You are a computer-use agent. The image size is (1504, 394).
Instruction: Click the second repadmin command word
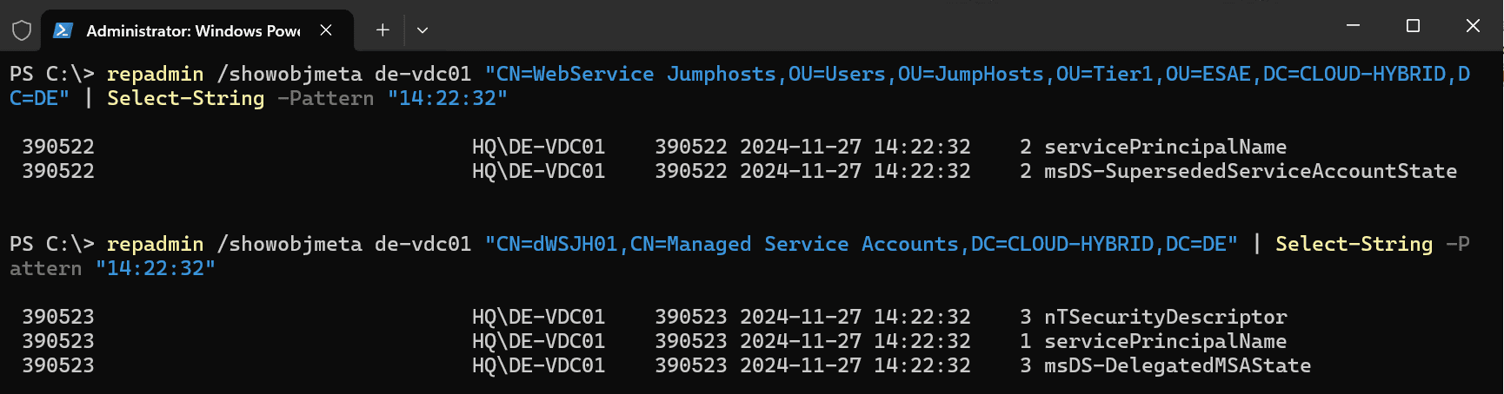(x=155, y=245)
